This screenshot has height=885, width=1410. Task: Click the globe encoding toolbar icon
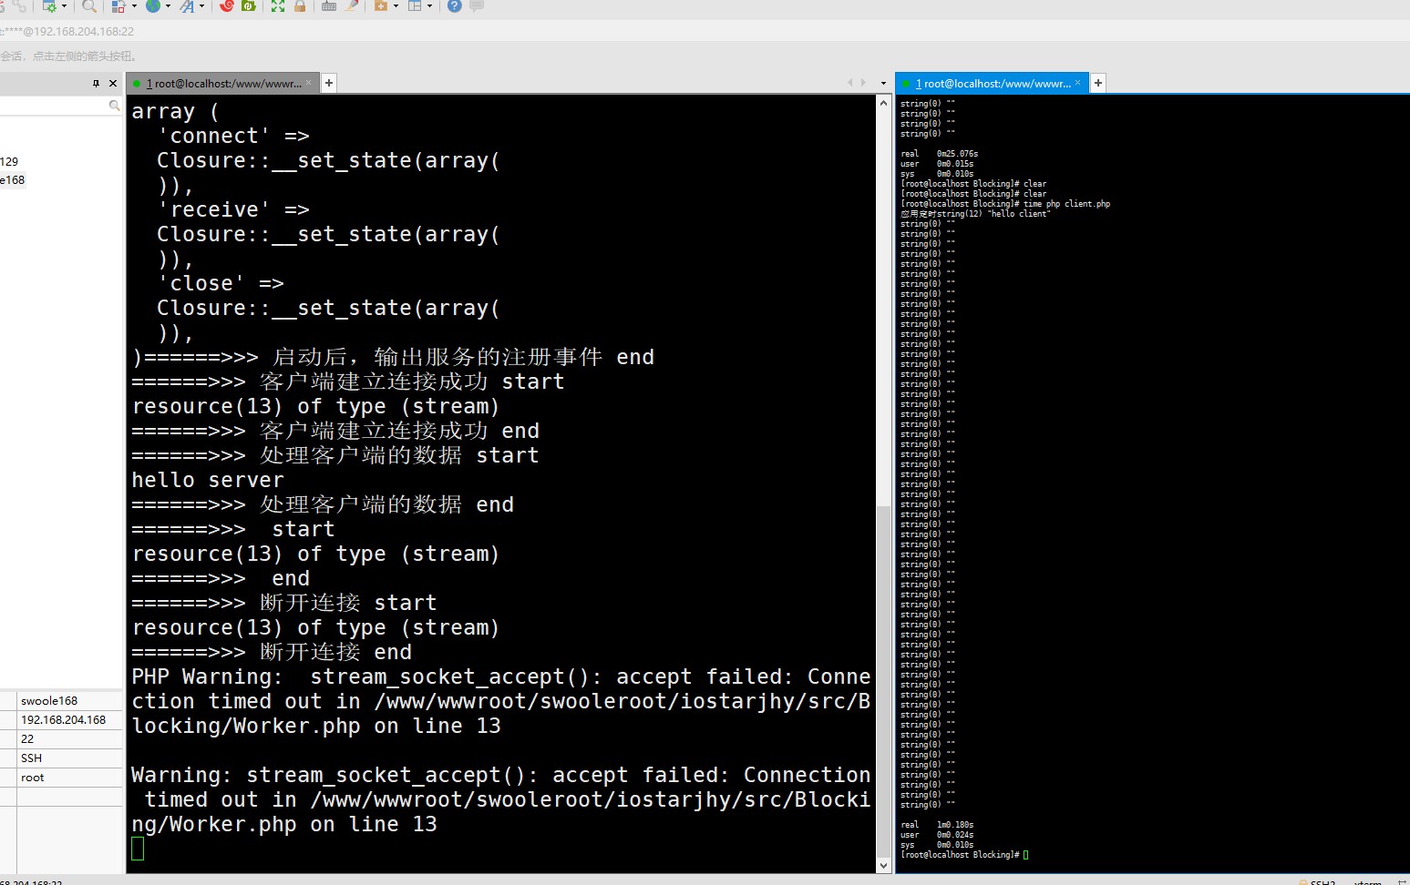(x=153, y=5)
